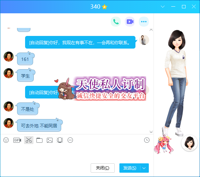This screenshot has width=200, height=177.
Task: Open the title bar chevron dropdown menu
Action: point(163,7)
